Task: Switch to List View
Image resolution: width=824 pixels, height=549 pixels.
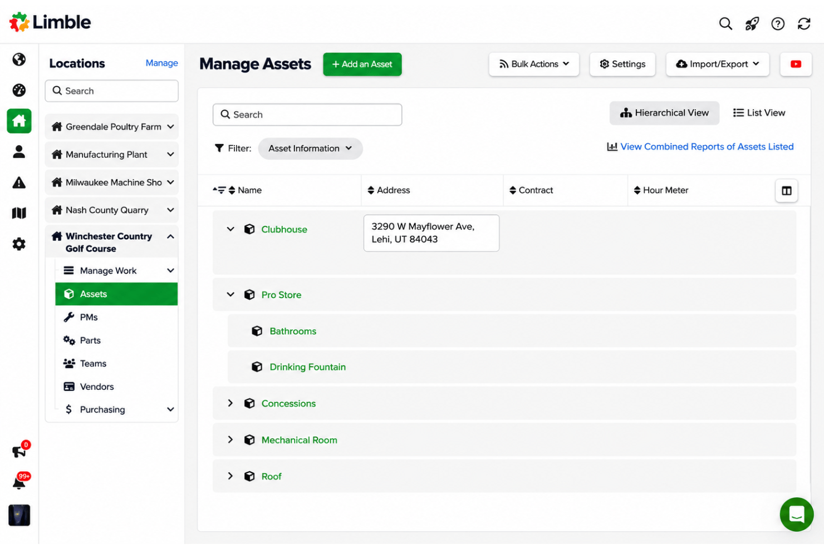Action: coord(759,113)
